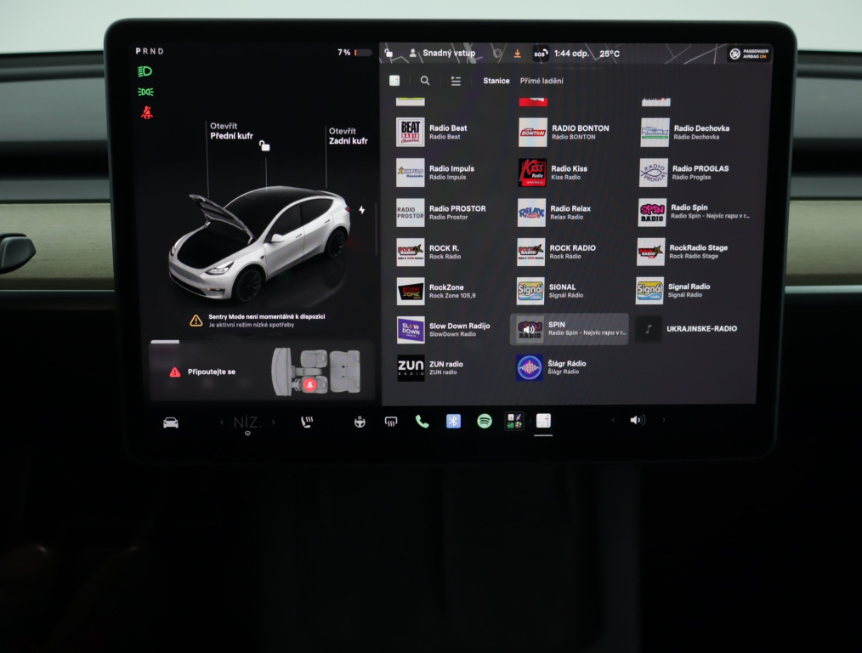Screen dimensions: 862x653
Task: Search radio stations with magnifier icon
Action: point(425,81)
